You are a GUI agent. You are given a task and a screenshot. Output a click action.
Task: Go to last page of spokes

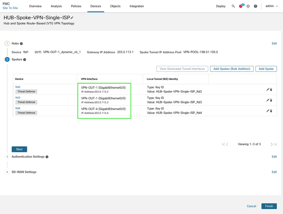pyautogui.click(x=275, y=144)
